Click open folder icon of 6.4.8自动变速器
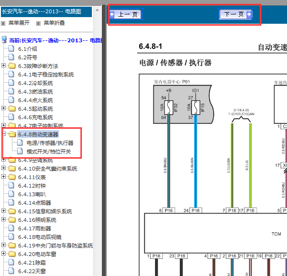This screenshot has width=287, height=276. tap(12, 134)
